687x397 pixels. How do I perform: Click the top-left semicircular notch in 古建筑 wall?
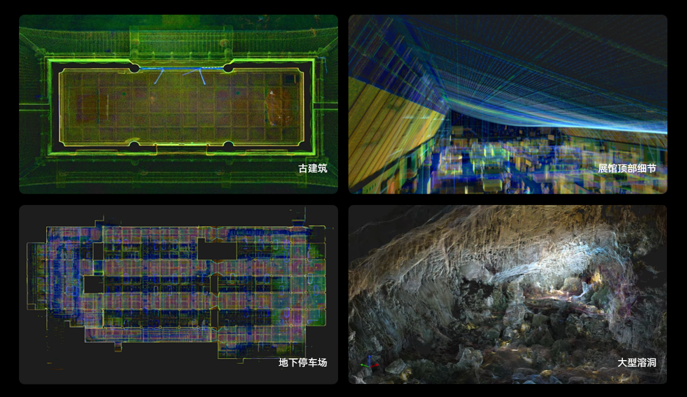133,68
